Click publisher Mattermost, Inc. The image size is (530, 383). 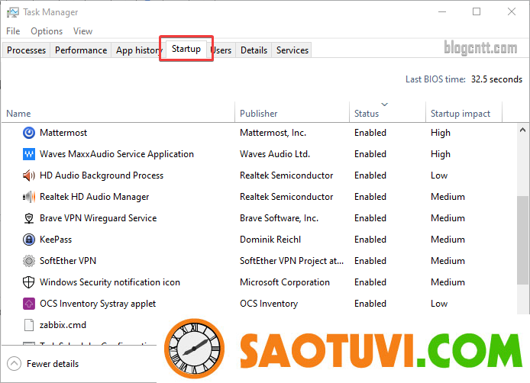point(273,133)
